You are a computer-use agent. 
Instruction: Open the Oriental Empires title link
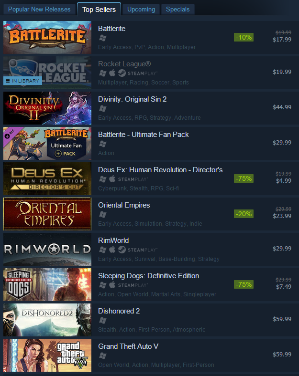pyautogui.click(x=124, y=205)
